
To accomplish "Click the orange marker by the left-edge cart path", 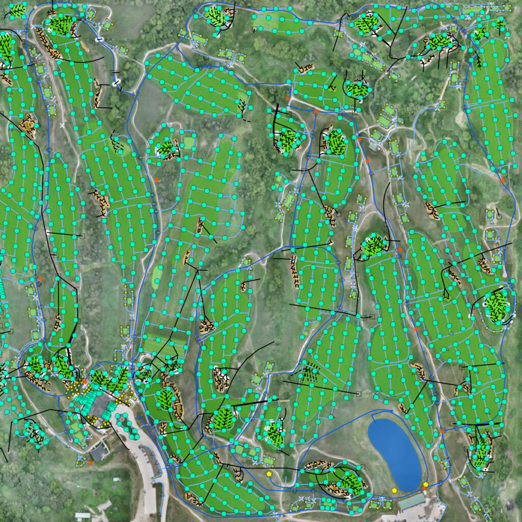I will pyautogui.click(x=40, y=279).
